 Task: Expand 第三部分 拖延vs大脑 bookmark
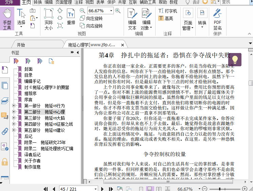tap(14, 118)
